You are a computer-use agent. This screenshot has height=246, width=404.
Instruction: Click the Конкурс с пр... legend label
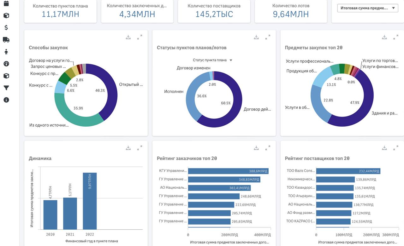[x=44, y=74]
